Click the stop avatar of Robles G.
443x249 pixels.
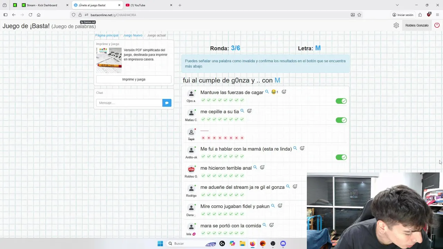coord(191,169)
